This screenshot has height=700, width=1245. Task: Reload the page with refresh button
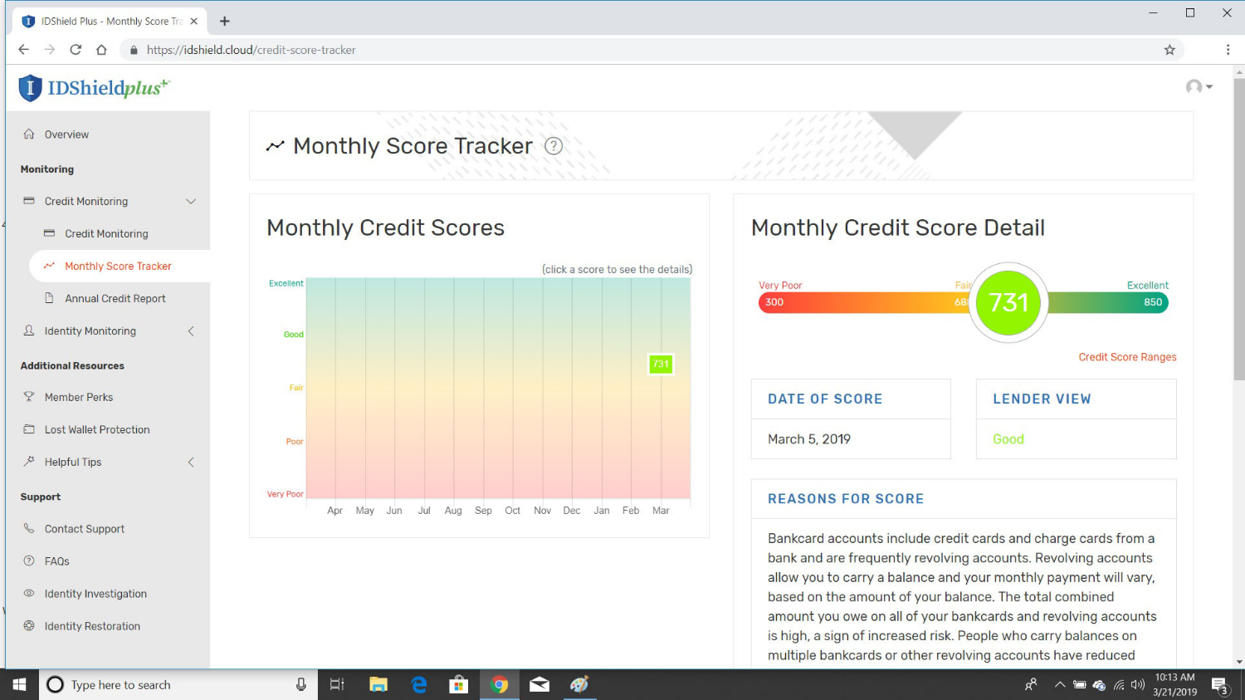(76, 50)
